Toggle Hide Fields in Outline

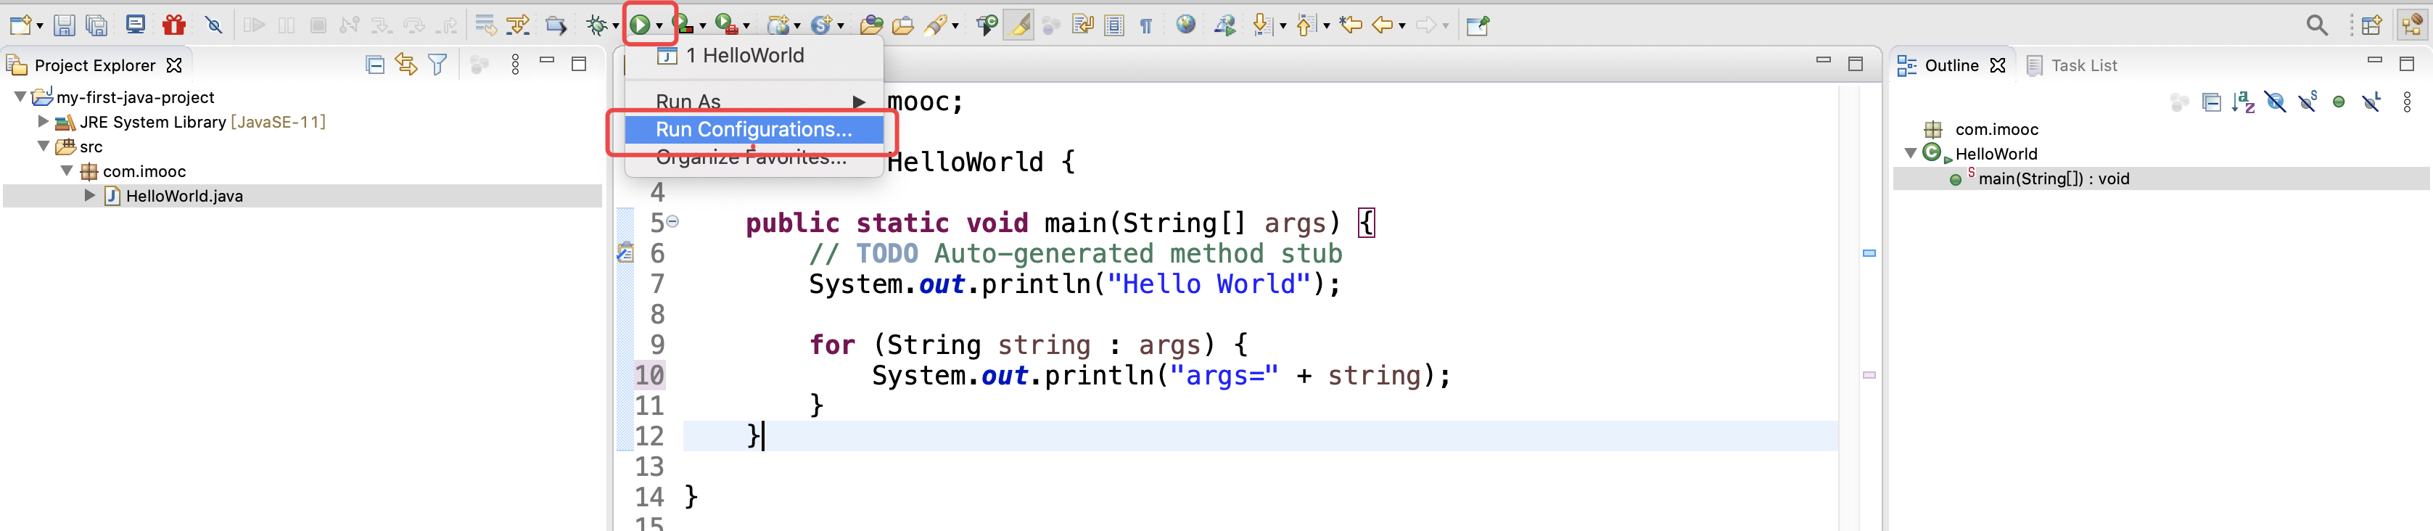coord(2276,102)
